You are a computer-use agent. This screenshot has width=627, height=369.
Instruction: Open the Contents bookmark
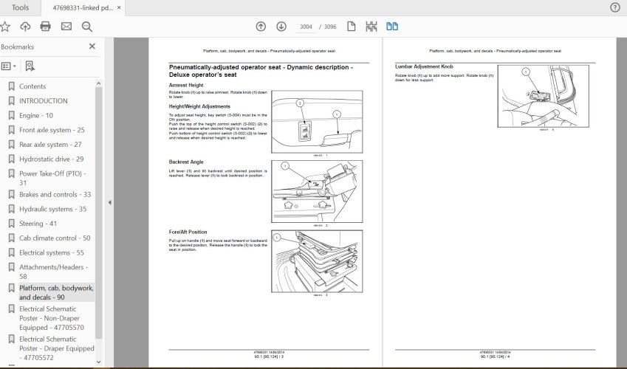click(32, 86)
